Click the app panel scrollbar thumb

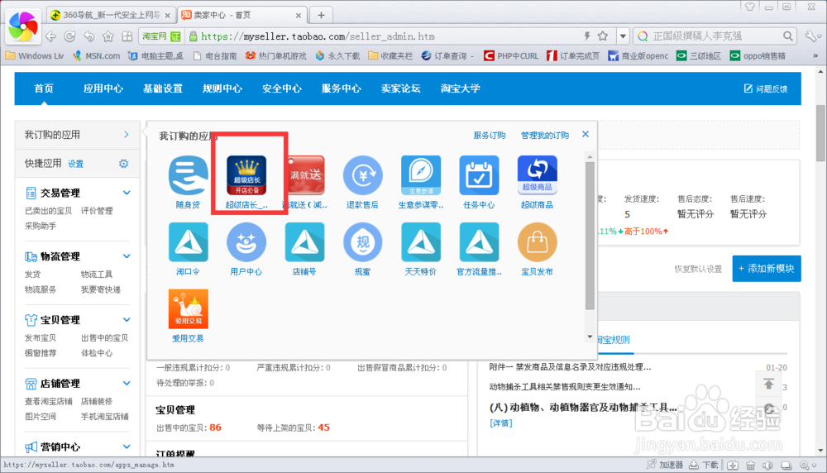click(590, 236)
